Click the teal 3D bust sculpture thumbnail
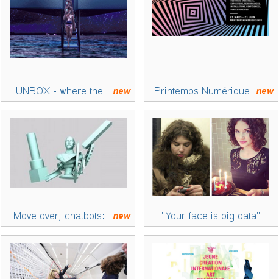Viewport: 279px width, 279px height. coord(68,152)
